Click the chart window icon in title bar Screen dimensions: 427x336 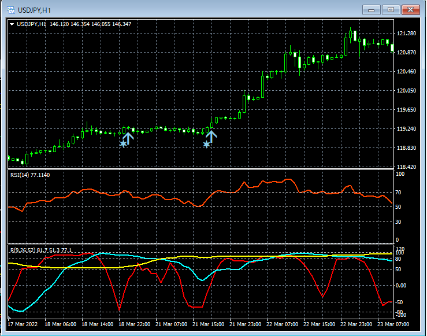11,10
